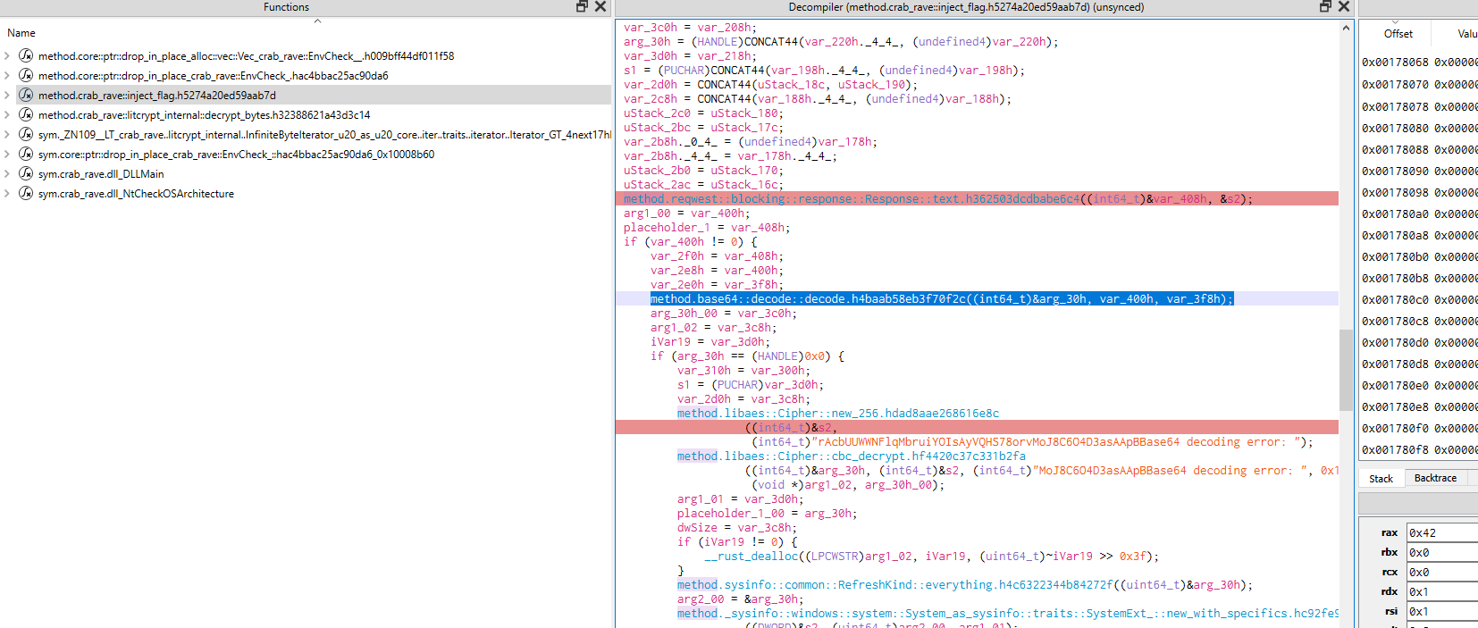Click function icon beside NtCheckOSArchitecture entry
This screenshot has width=1478, height=628.
26,193
